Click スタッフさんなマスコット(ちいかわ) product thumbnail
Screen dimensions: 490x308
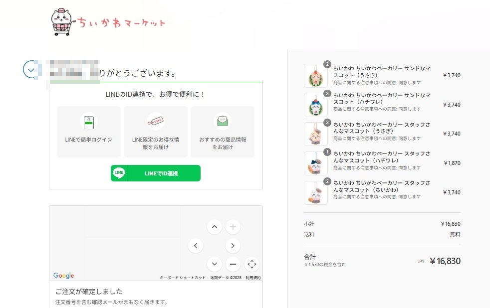(x=316, y=193)
